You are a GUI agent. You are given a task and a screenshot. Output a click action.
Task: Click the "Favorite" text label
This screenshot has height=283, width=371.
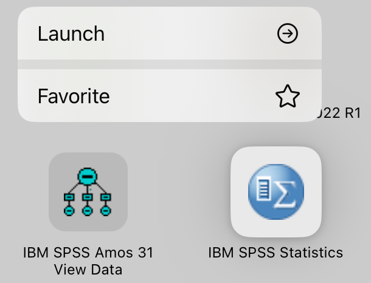pos(74,97)
